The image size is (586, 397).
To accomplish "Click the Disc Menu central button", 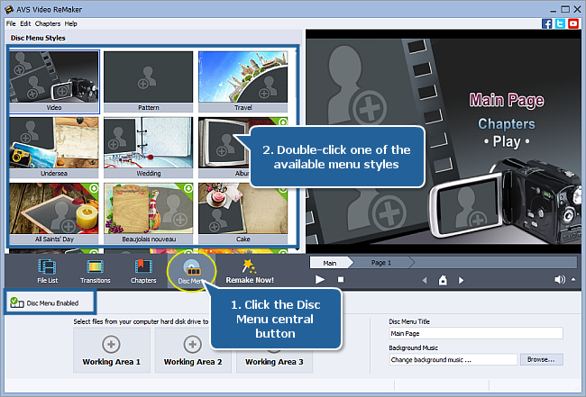I will tap(192, 271).
